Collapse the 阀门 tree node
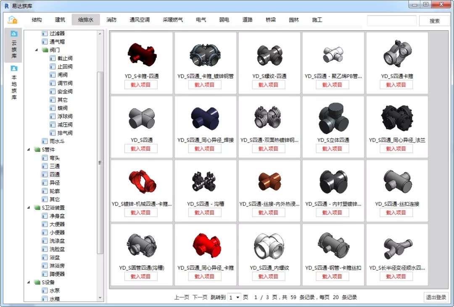The width and height of the screenshot is (454, 307). tap(37, 50)
